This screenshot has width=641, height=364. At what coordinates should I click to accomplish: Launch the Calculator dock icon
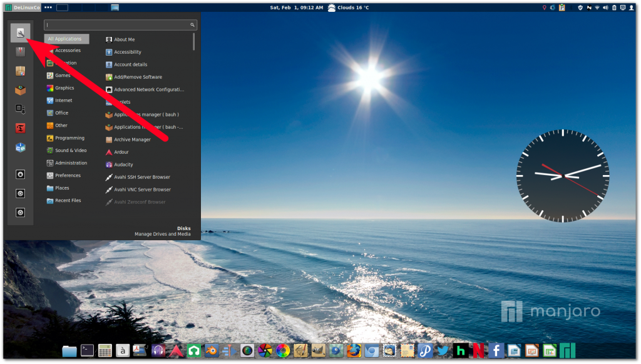point(105,350)
